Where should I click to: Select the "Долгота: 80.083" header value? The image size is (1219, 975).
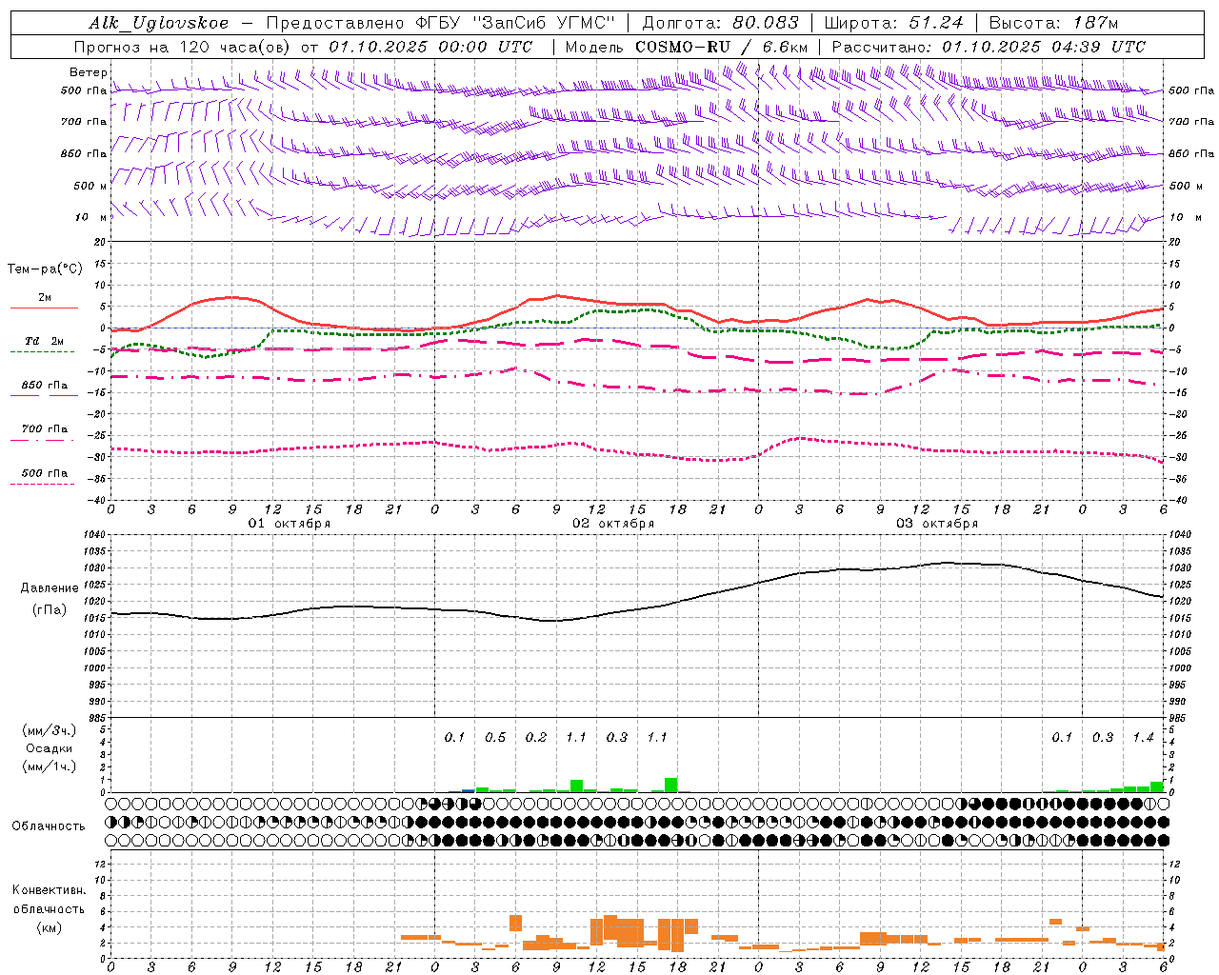point(721,23)
